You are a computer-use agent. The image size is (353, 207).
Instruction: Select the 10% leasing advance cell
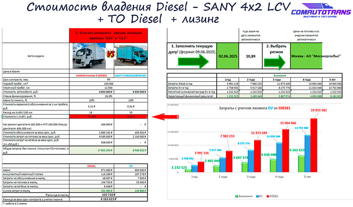131,100
